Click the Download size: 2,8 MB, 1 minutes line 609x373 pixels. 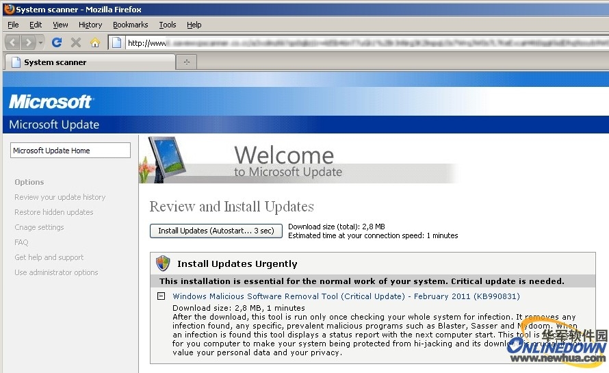click(239, 308)
